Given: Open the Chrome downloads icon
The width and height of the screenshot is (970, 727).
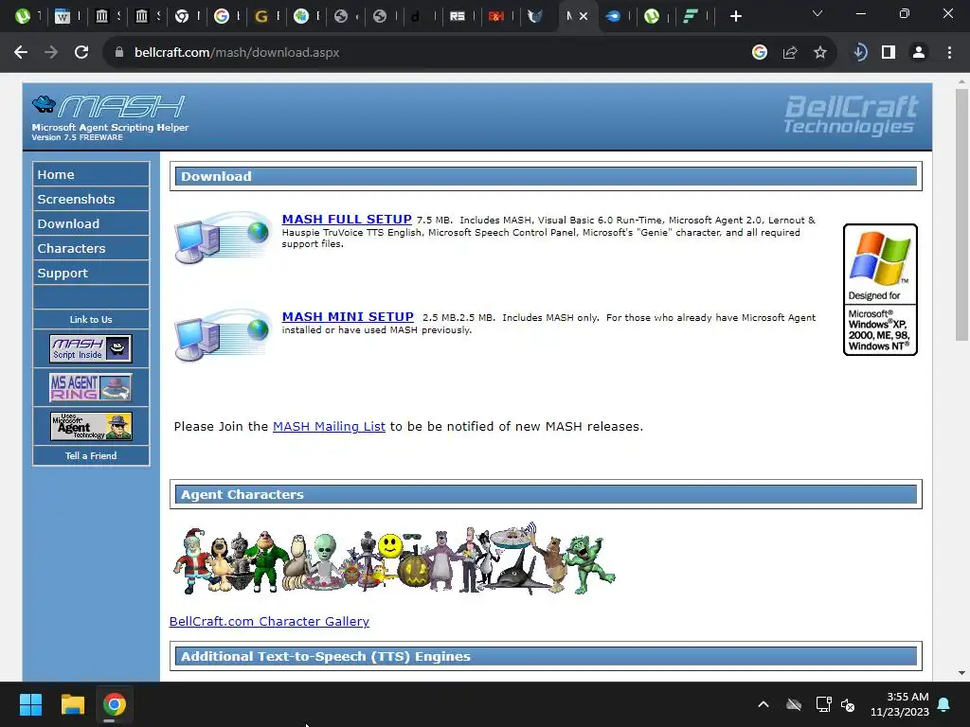Looking at the screenshot, I should click(x=860, y=53).
